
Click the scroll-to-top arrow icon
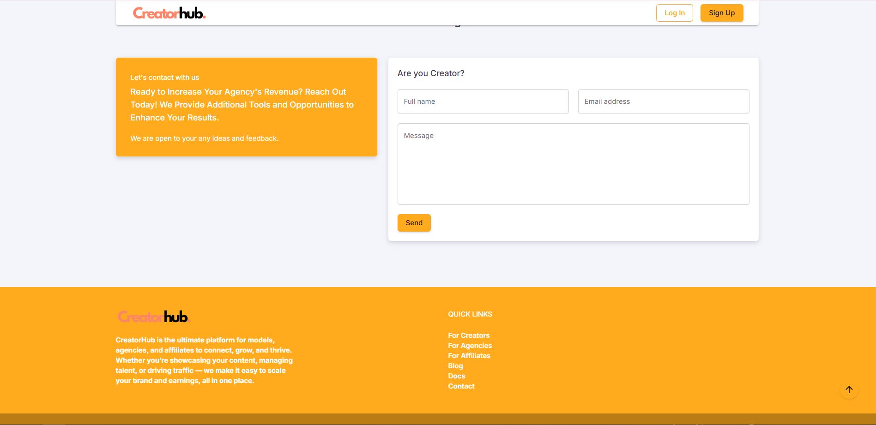849,389
